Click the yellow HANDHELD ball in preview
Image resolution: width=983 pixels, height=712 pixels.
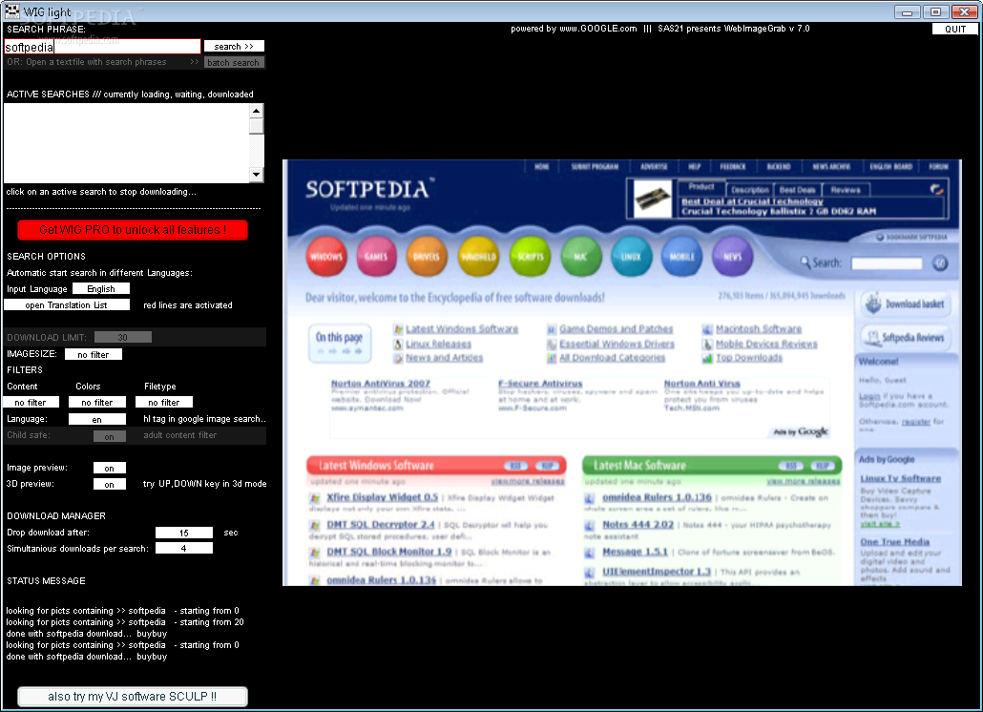pyautogui.click(x=478, y=257)
